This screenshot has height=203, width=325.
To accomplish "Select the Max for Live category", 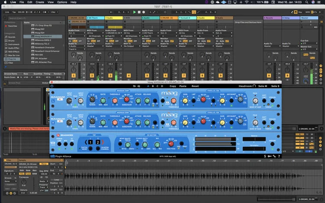I will [x=12, y=55].
